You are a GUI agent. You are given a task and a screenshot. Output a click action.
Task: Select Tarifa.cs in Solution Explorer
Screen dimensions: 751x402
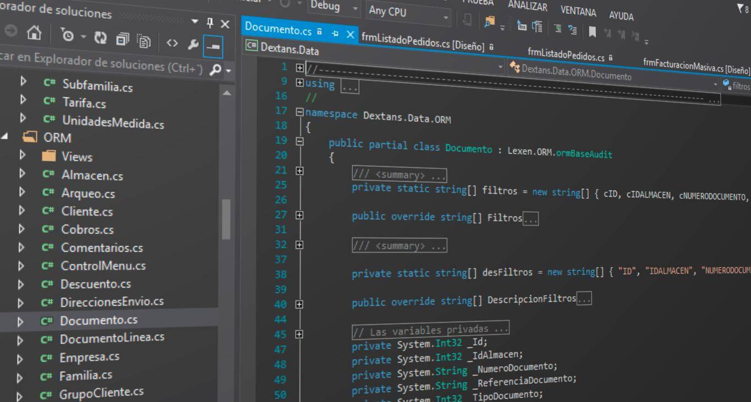point(84,102)
